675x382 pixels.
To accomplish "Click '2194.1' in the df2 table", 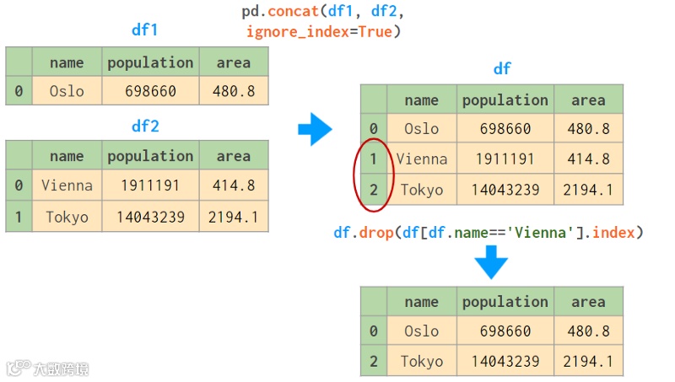I will coord(234,217).
